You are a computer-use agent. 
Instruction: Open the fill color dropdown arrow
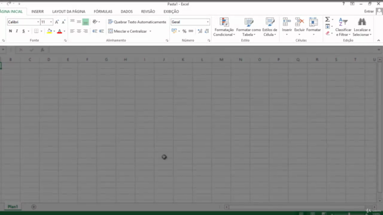(54, 31)
